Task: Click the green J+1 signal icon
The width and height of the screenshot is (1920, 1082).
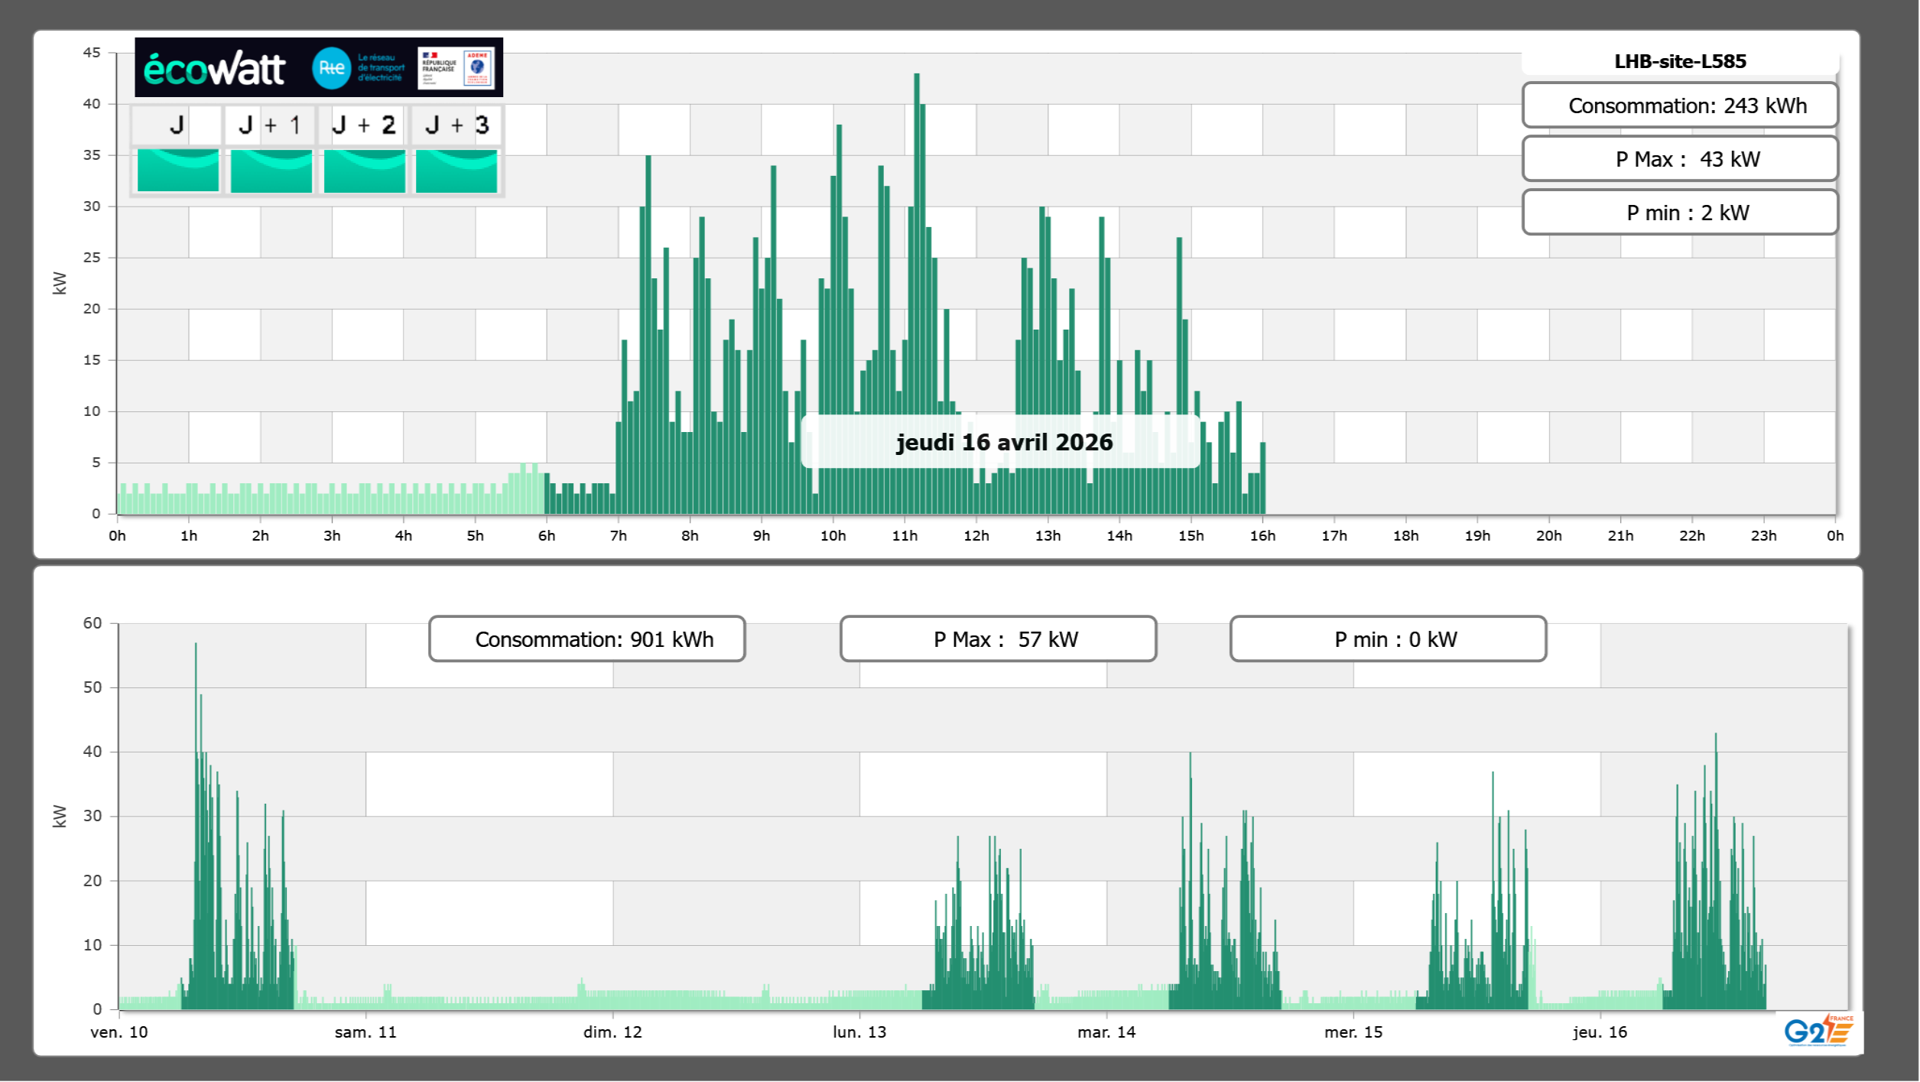Action: tap(271, 171)
